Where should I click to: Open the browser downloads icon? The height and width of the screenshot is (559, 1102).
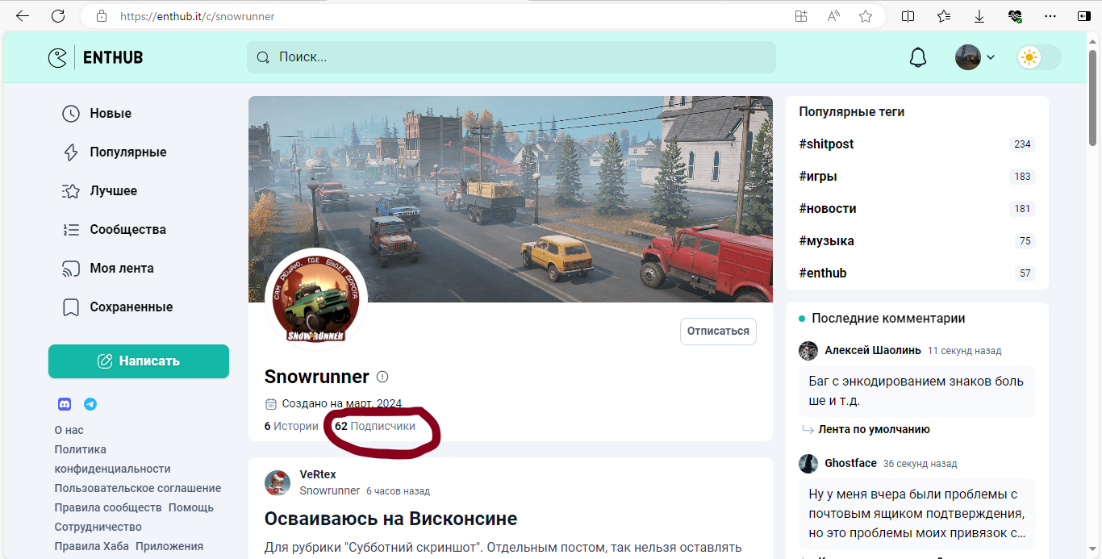click(979, 16)
